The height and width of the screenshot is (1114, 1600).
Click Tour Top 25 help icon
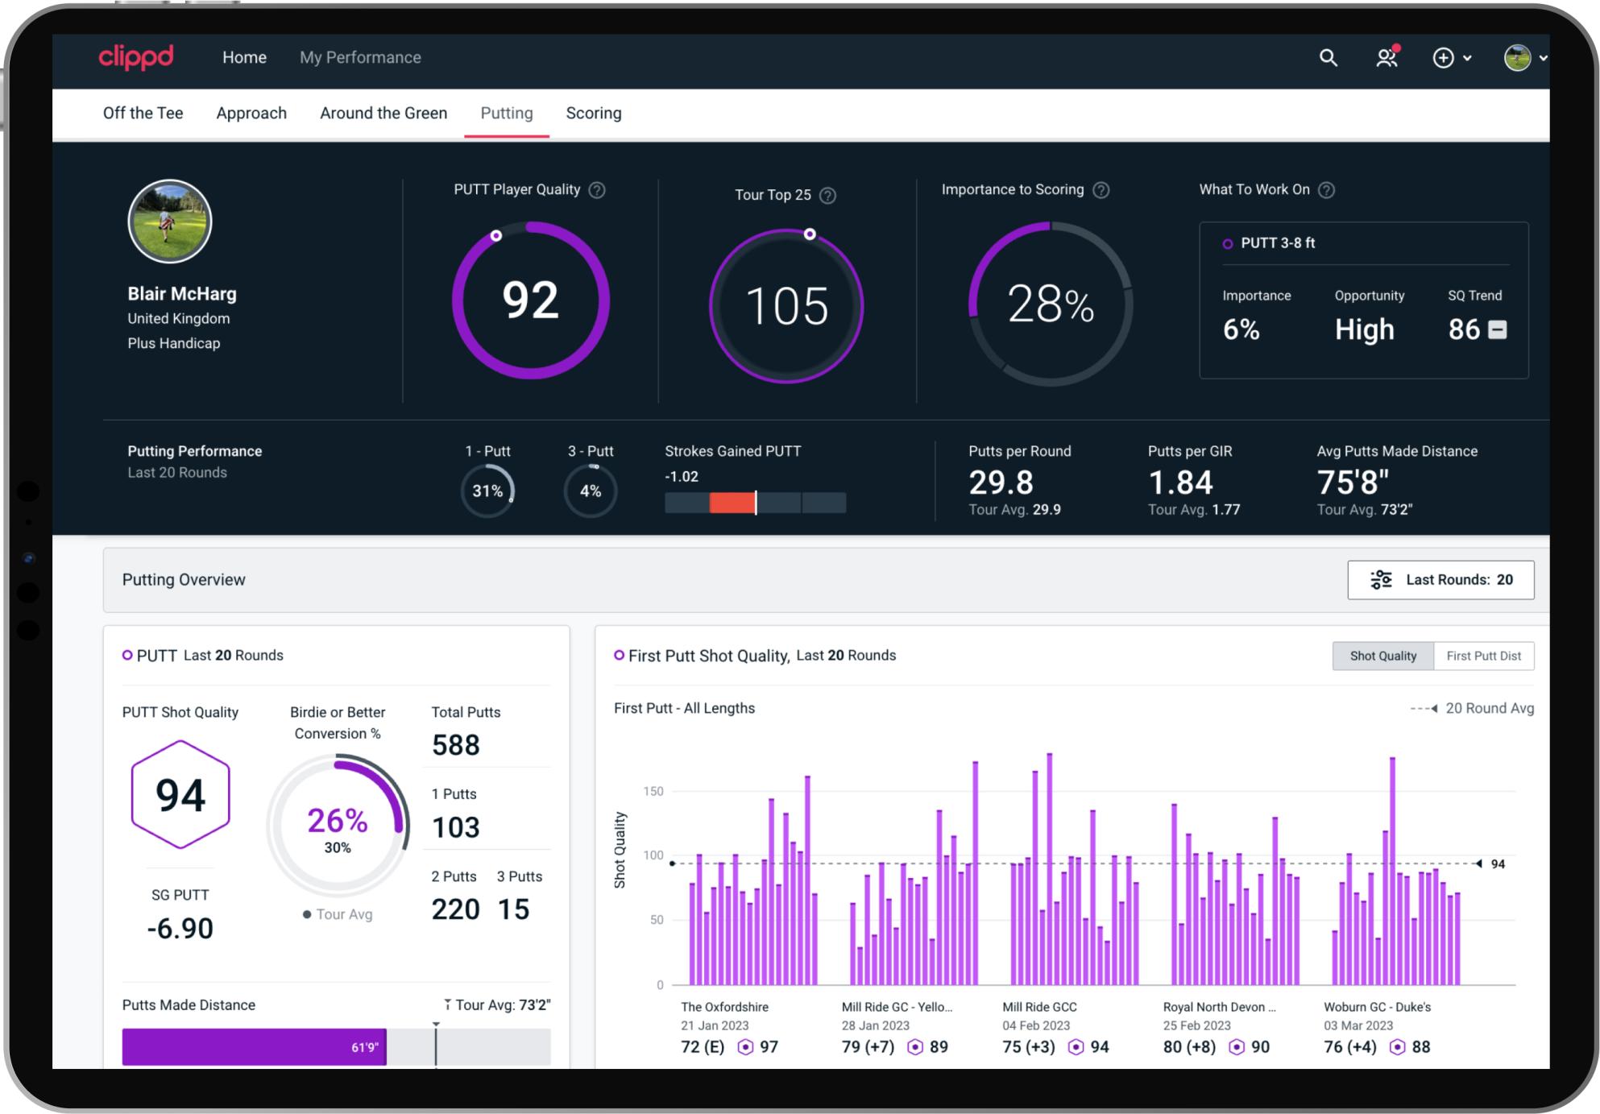click(827, 196)
